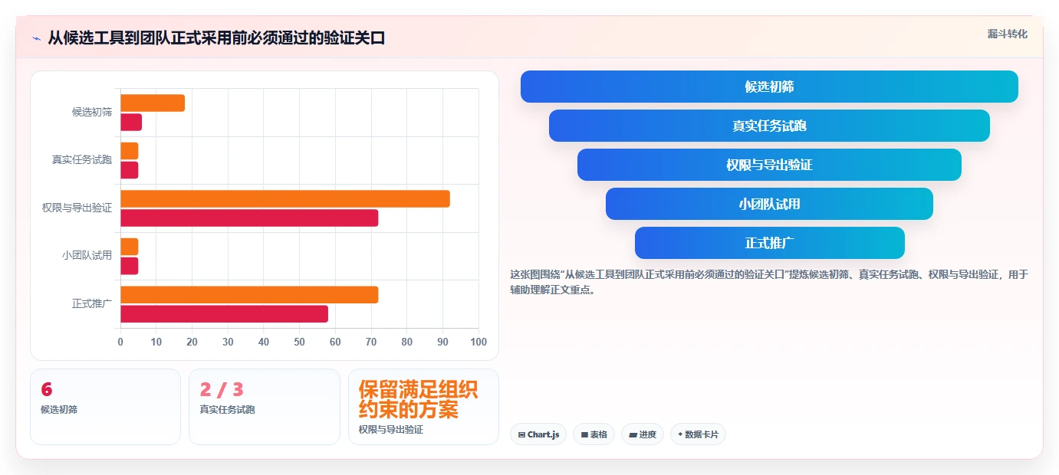Click the 表格 tag
The image size is (1059, 475).
(594, 434)
